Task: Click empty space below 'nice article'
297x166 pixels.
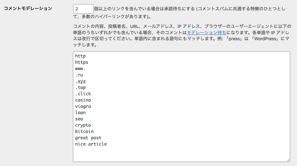Action: point(181,153)
